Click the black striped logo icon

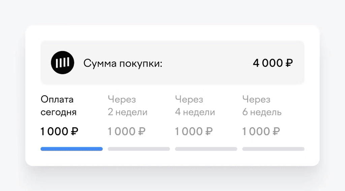coord(62,63)
